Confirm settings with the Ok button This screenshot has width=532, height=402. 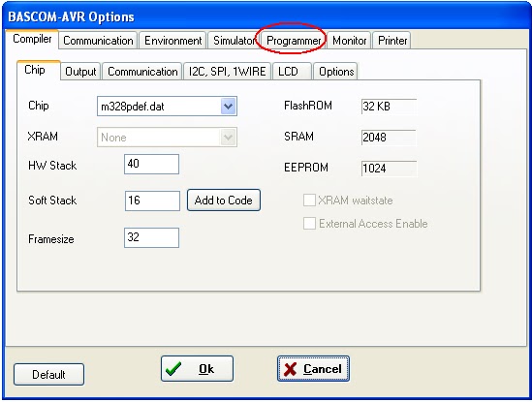point(197,368)
